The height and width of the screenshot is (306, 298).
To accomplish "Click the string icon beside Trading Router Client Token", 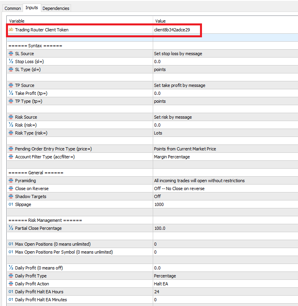I will pyautogui.click(x=11, y=30).
